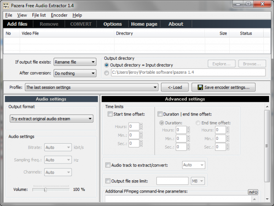Viewport: 274px width, 206px height.
Task: Open the View menu
Action: coord(22,15)
